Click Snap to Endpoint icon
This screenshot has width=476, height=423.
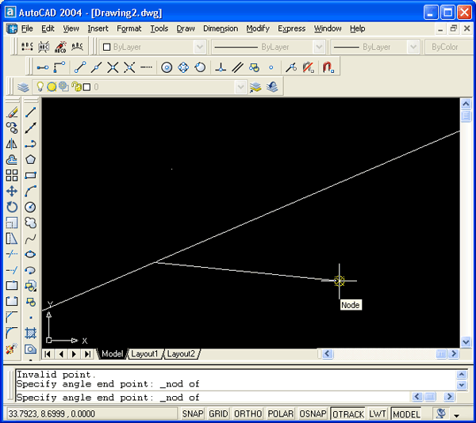[x=79, y=67]
